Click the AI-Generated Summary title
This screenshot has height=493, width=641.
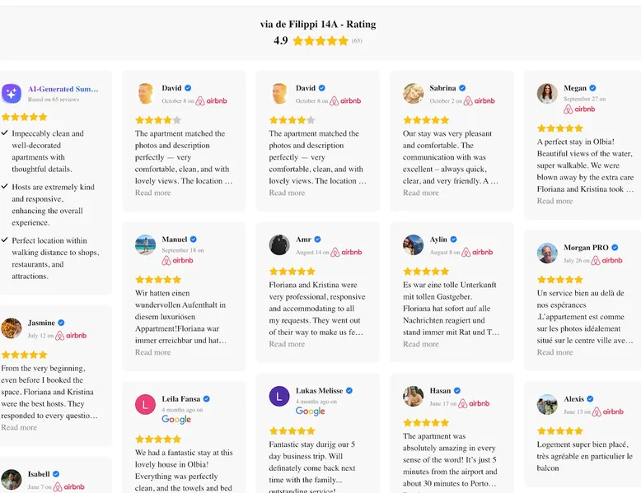tap(63, 89)
